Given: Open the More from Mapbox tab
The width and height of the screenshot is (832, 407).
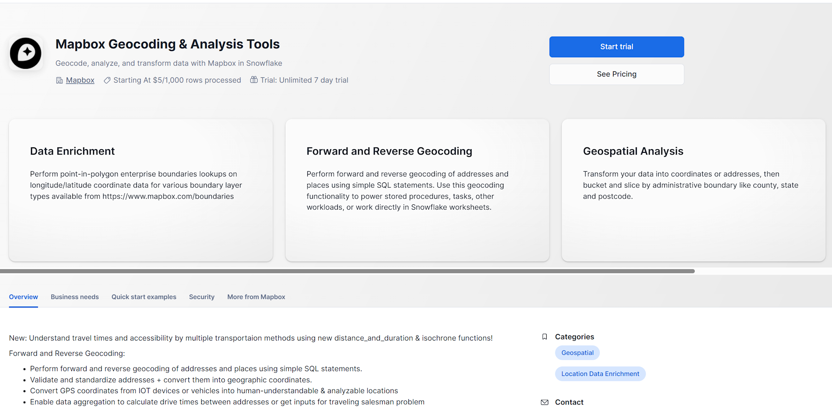Looking at the screenshot, I should (x=256, y=297).
